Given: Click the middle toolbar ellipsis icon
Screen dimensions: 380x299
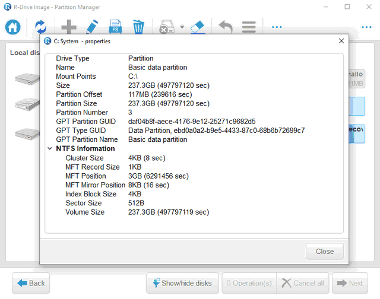Looking at the screenshot, I should pos(277,27).
